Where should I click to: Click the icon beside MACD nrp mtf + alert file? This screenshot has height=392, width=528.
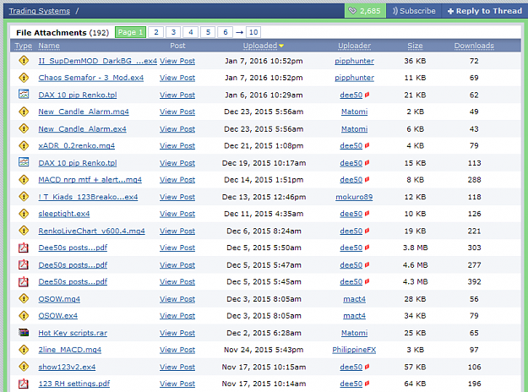click(x=24, y=179)
